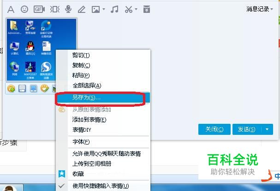Screen dimensions: 280x191
Task: Open the emoji smiley picker
Action: [x=24, y=9]
